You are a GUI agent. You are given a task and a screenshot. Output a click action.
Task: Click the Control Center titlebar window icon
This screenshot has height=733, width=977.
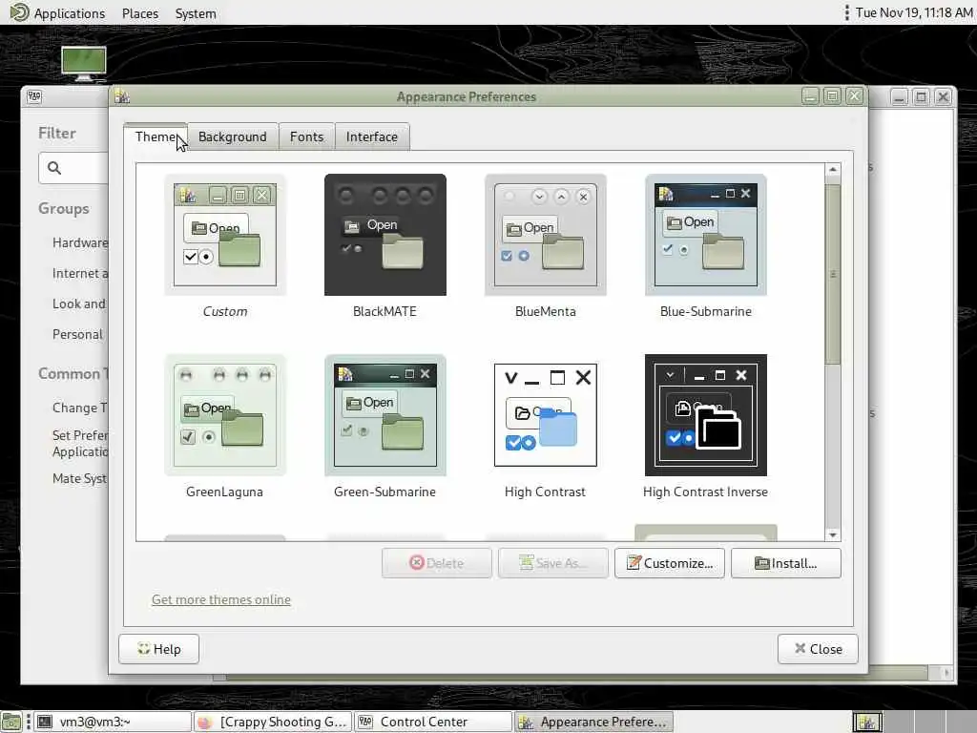tap(34, 96)
